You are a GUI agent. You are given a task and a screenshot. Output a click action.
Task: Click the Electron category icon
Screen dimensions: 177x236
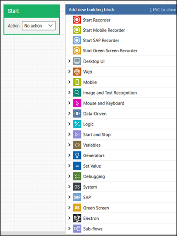click(x=77, y=218)
